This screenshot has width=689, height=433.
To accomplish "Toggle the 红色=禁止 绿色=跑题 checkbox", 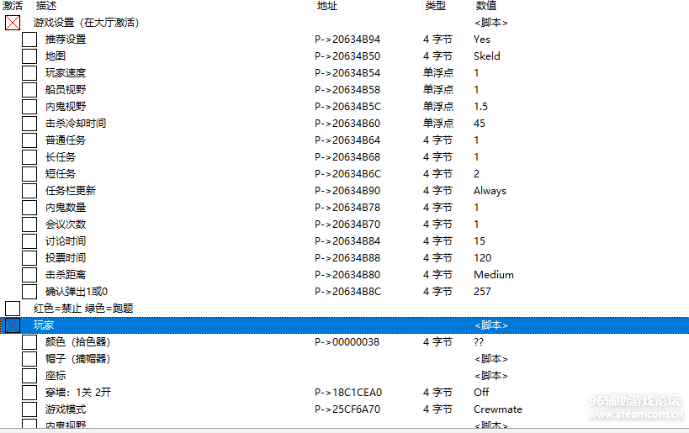I will (x=13, y=309).
